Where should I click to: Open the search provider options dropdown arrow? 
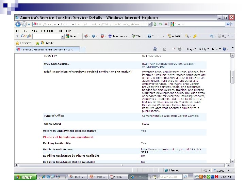pyautogui.click(x=232, y=24)
